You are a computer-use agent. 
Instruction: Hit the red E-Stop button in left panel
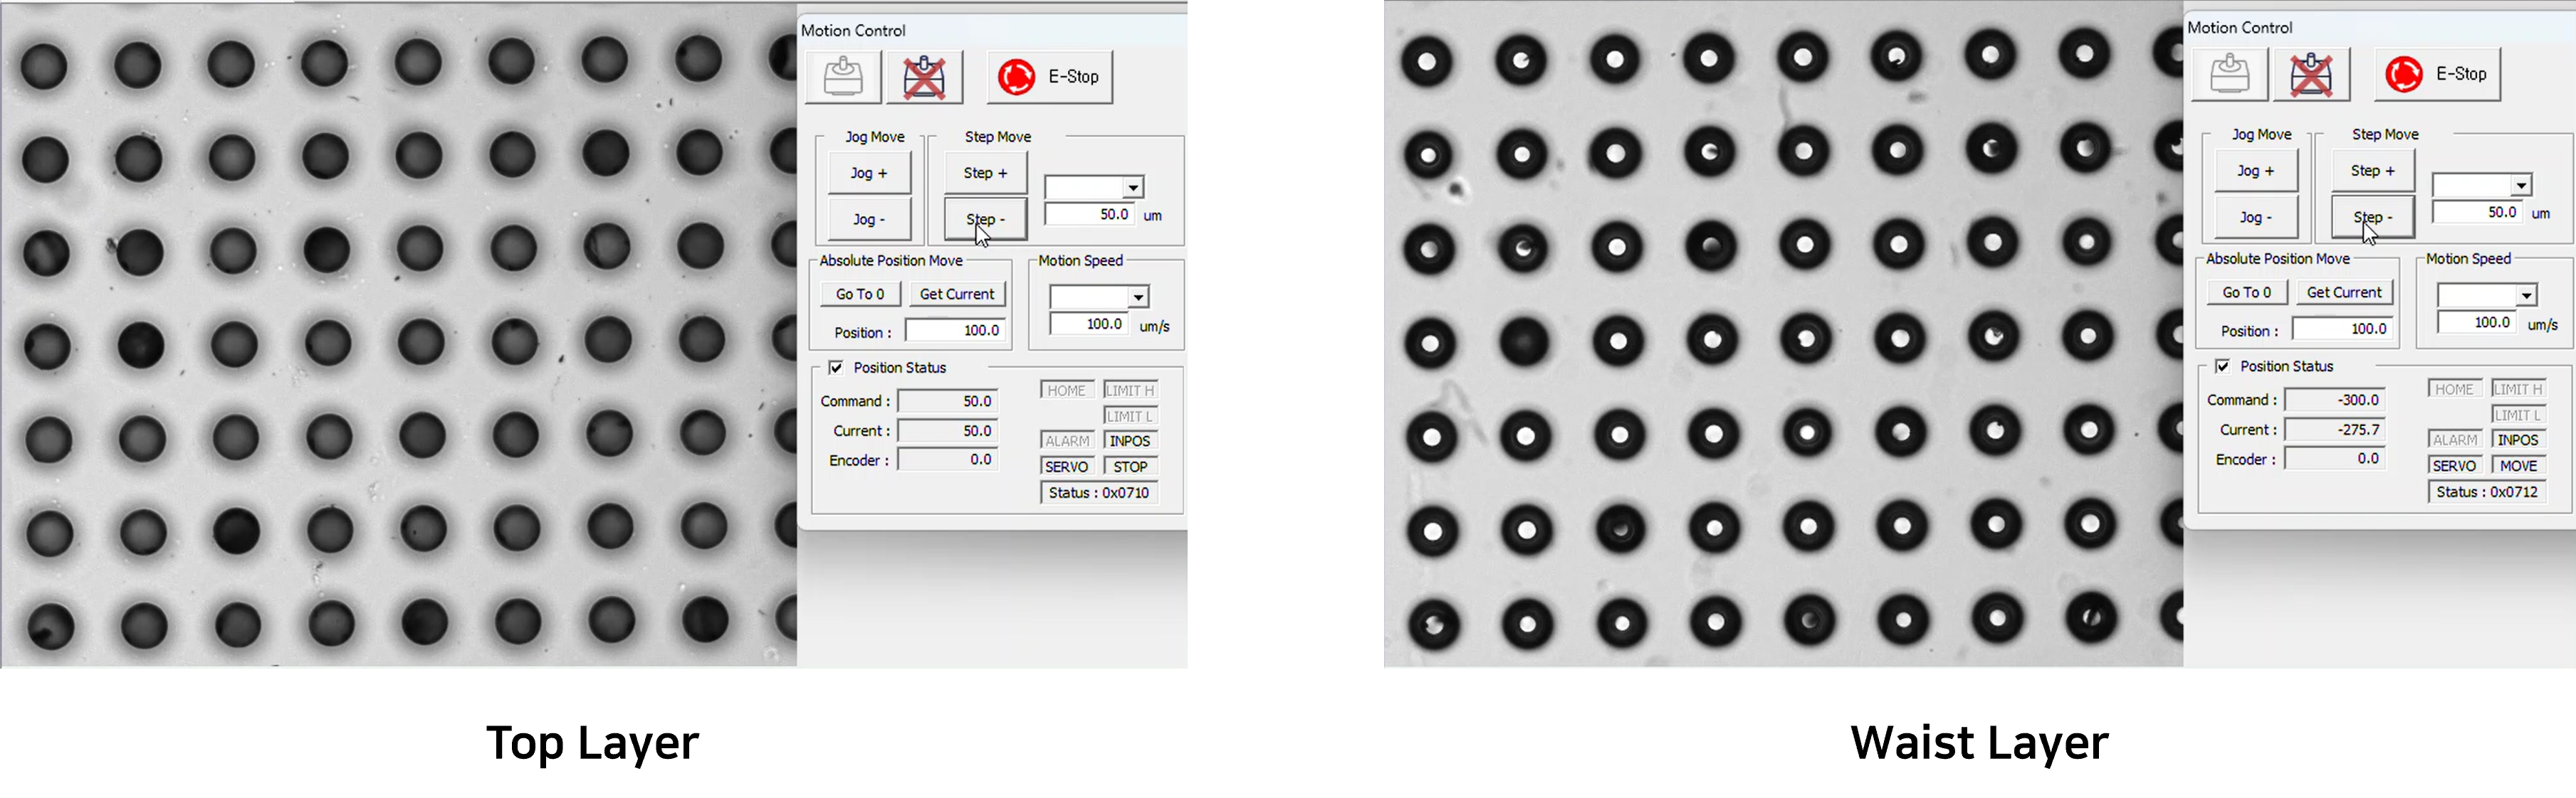[x=1049, y=78]
